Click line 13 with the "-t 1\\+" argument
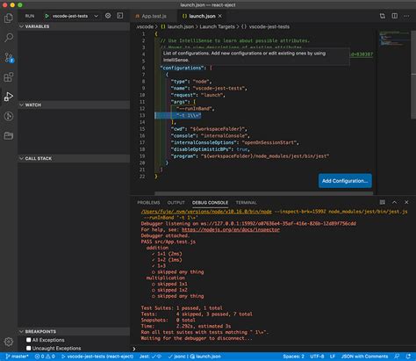The width and height of the screenshot is (416, 361). 189,115
